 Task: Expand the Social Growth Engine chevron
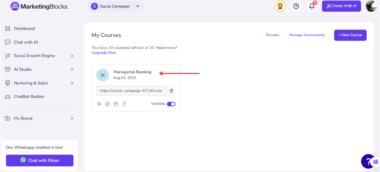point(72,56)
